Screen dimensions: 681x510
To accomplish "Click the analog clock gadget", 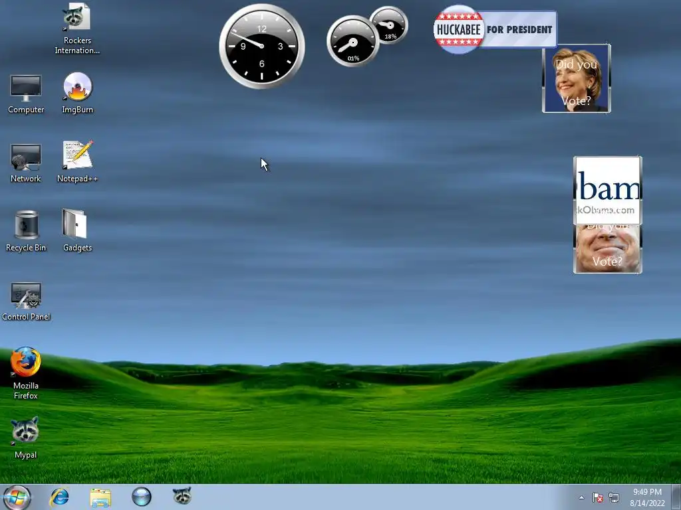I will 262,46.
